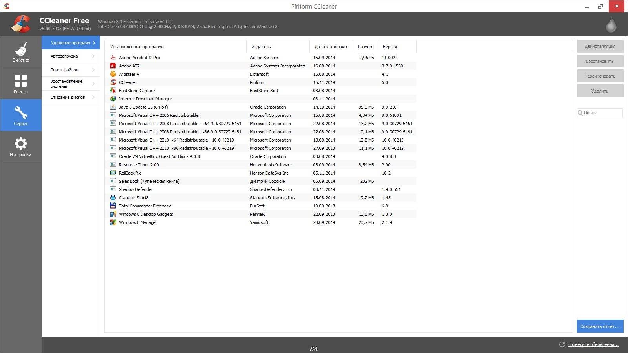Click the pear icon in header

click(611, 25)
